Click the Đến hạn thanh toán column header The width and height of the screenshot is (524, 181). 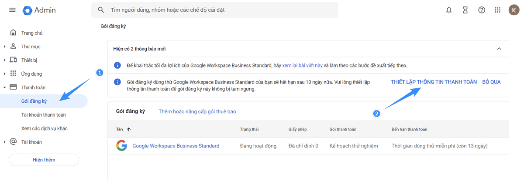point(410,129)
